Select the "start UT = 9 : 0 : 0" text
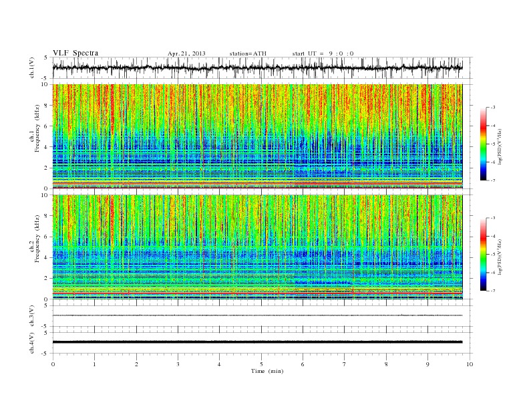The height and width of the screenshot is (409, 529). click(323, 53)
